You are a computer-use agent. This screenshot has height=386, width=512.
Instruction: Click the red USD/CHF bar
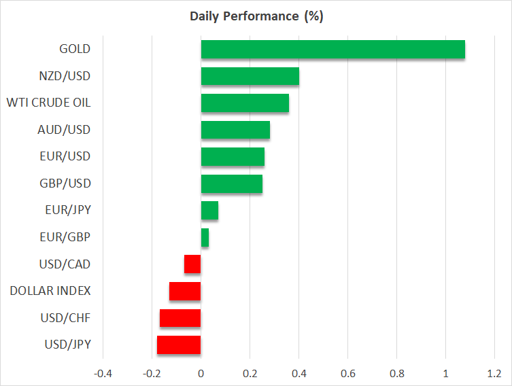[180, 318]
